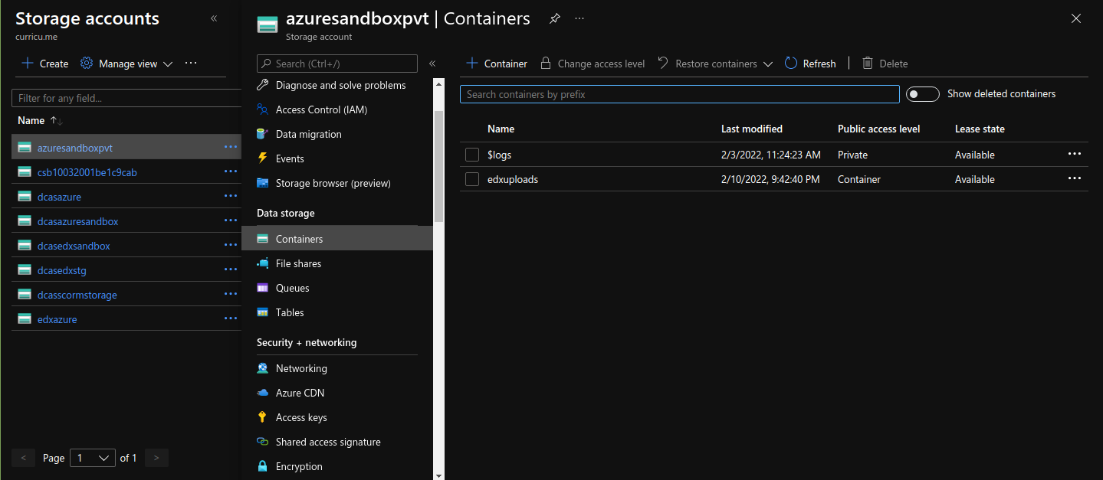Click the Lease state column header

click(x=980, y=129)
